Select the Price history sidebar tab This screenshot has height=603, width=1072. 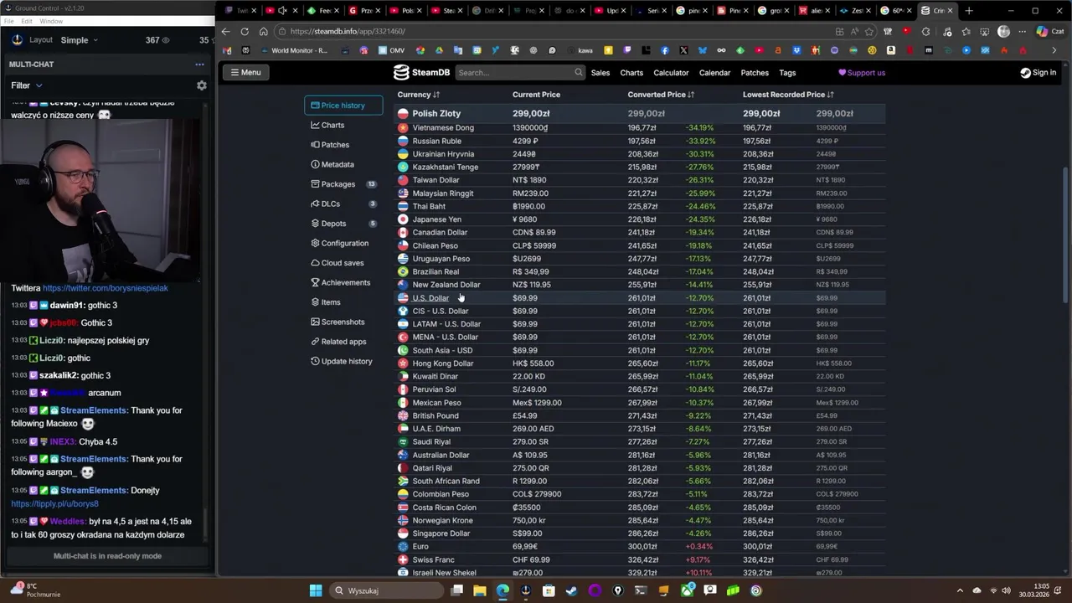click(343, 106)
